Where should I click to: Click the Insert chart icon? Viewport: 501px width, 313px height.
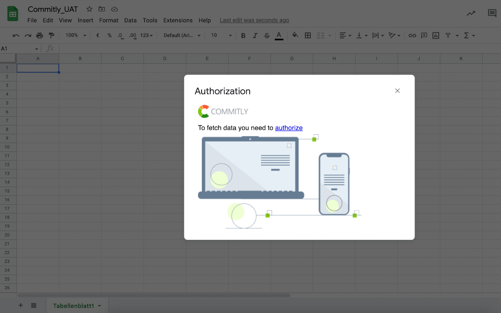pyautogui.click(x=436, y=36)
